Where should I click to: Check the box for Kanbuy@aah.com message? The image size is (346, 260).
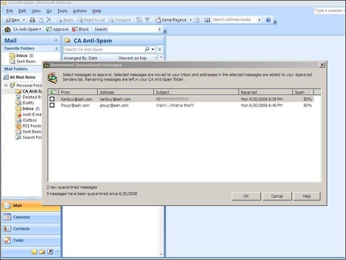tap(52, 99)
